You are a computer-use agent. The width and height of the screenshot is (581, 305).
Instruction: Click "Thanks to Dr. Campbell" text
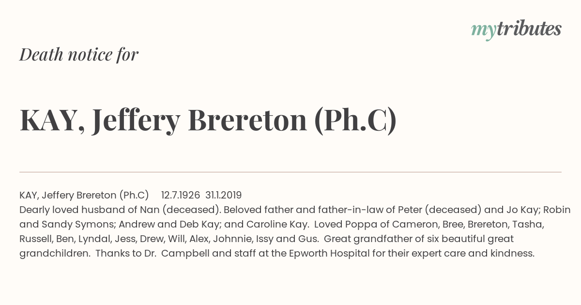coord(152,253)
